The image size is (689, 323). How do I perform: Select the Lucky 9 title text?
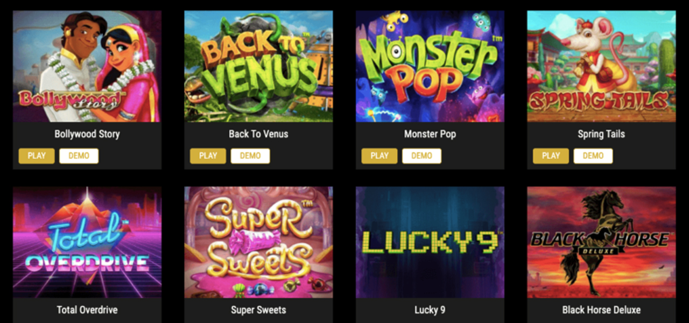click(x=430, y=310)
